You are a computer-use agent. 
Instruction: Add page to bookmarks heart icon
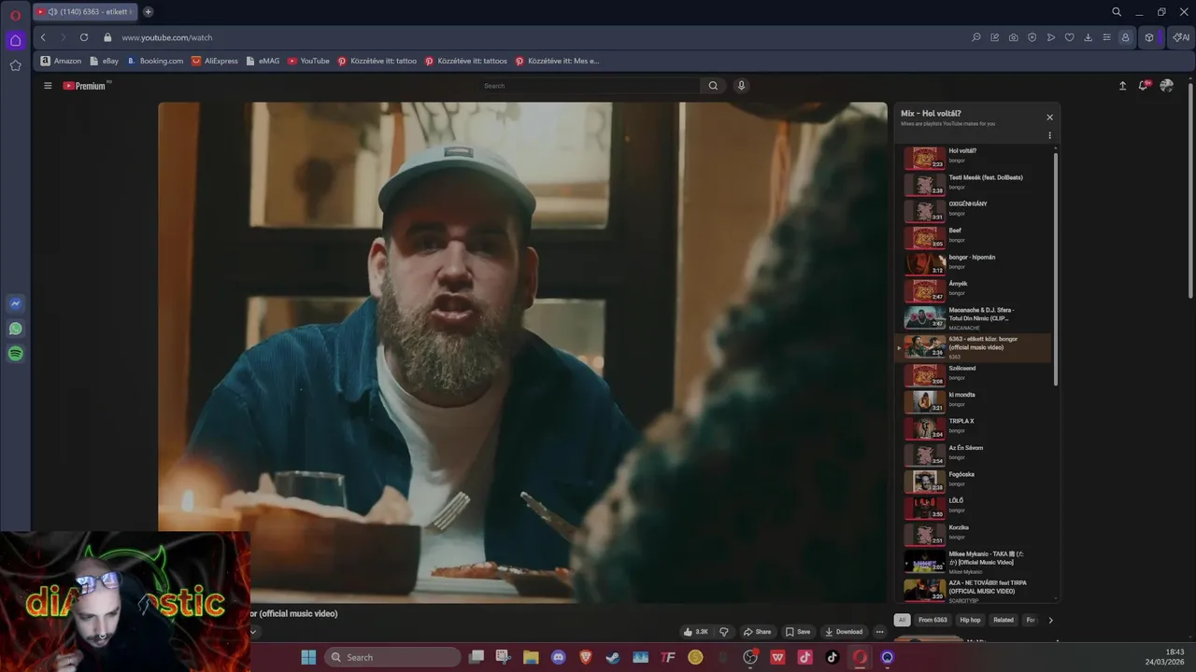tap(1070, 37)
